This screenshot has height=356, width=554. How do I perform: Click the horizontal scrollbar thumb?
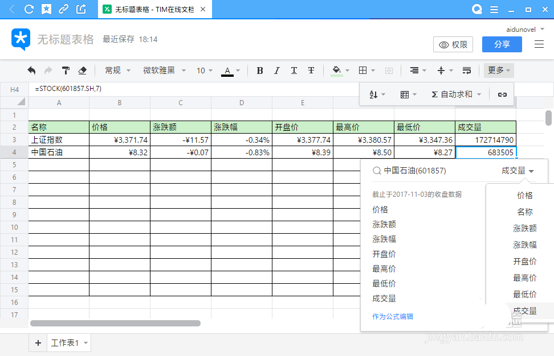115,323
